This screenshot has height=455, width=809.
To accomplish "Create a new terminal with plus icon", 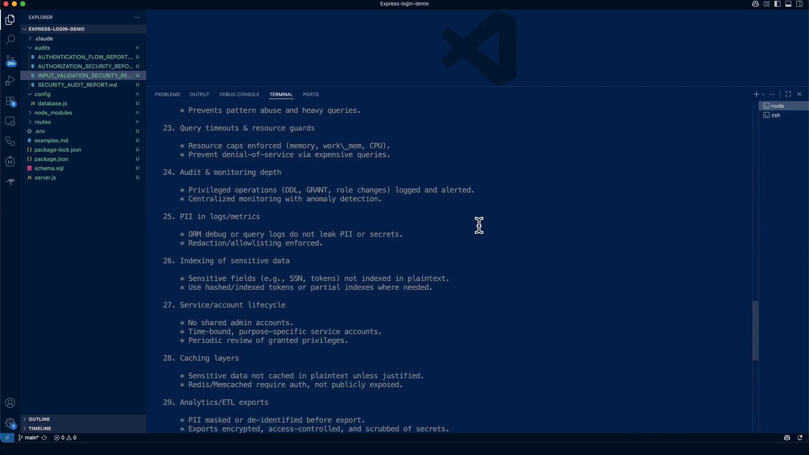I will click(756, 94).
